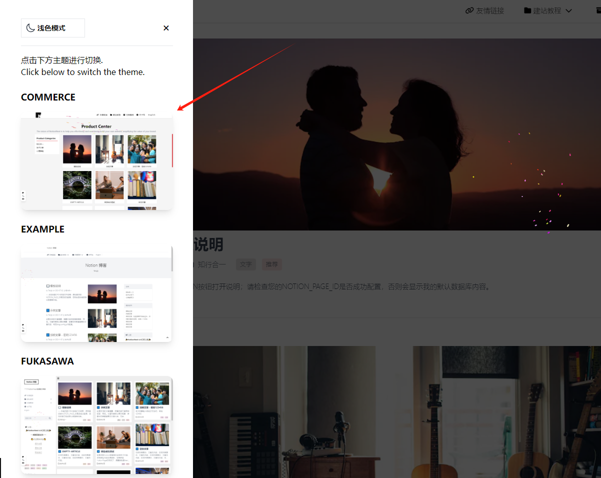Click the COMMERCE theme heading

(x=48, y=97)
